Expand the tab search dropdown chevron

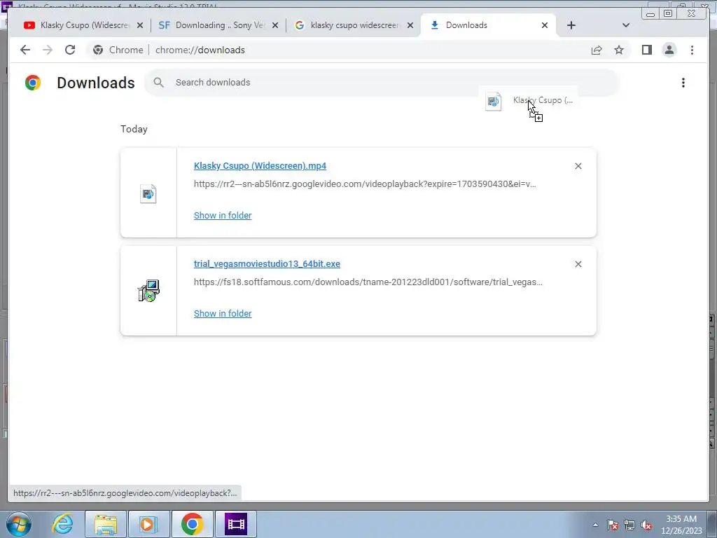625,25
